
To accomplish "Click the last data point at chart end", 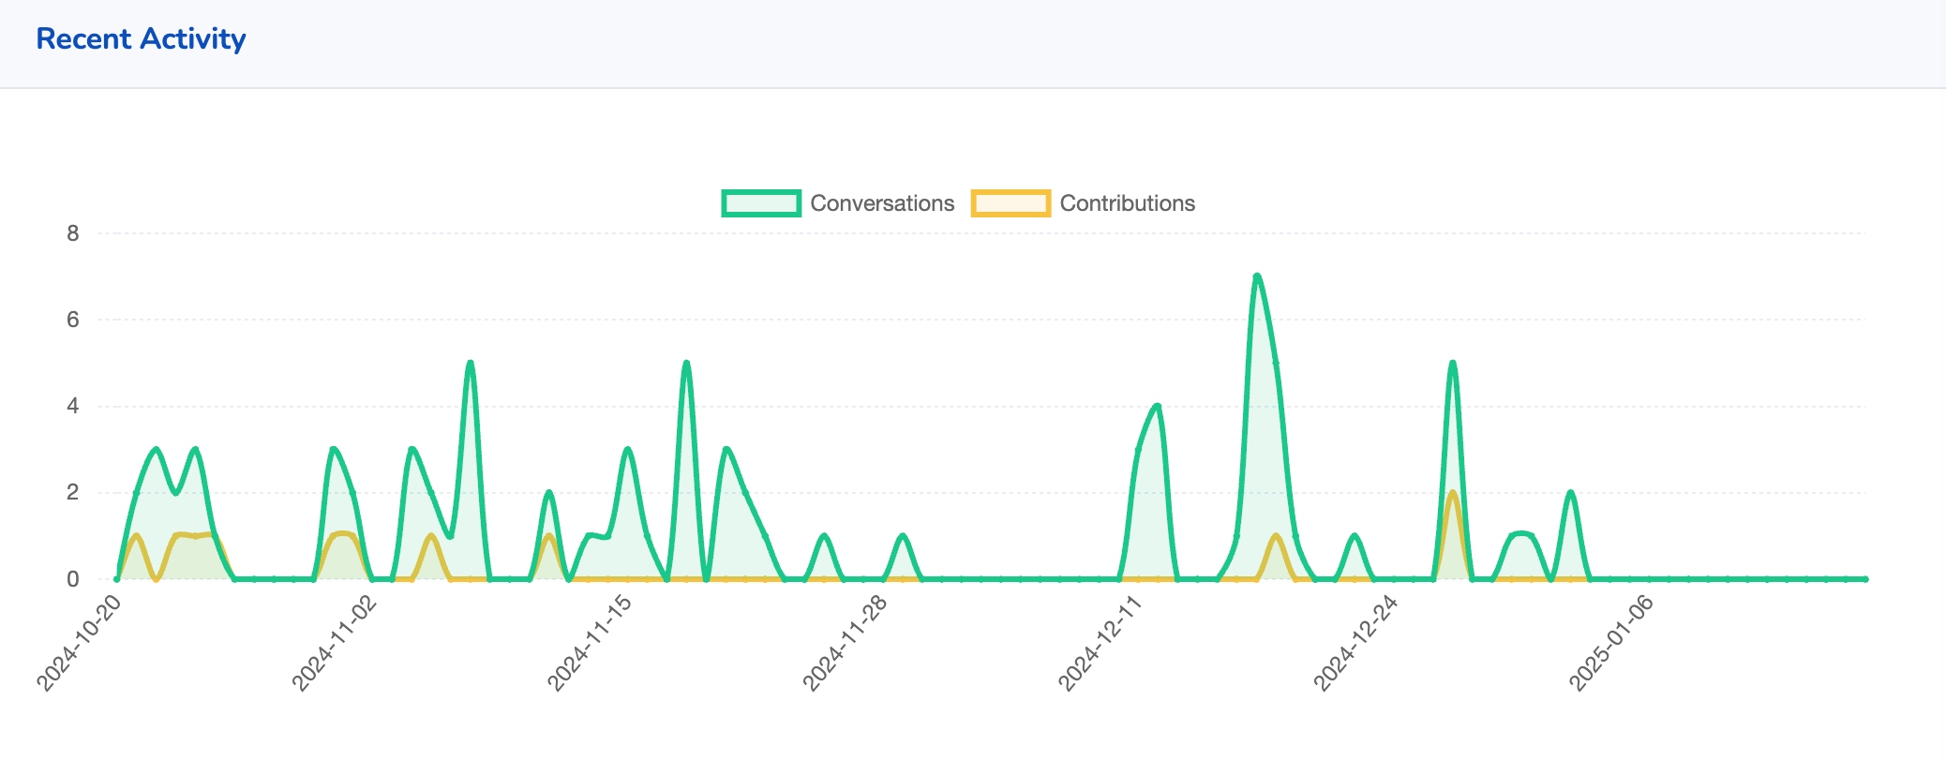I will point(1864,579).
